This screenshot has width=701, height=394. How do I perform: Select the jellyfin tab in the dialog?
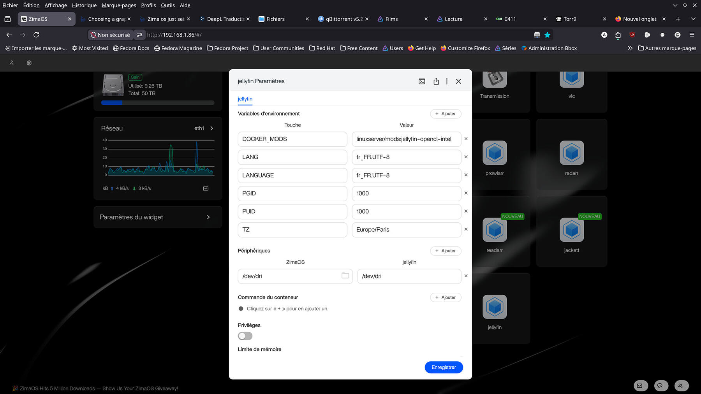(x=245, y=99)
